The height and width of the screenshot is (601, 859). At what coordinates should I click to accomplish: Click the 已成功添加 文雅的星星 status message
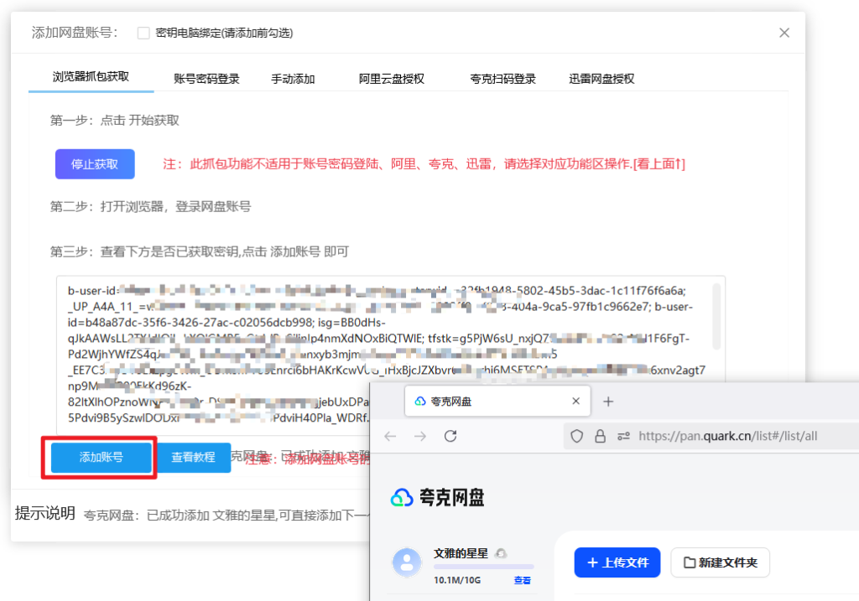226,515
